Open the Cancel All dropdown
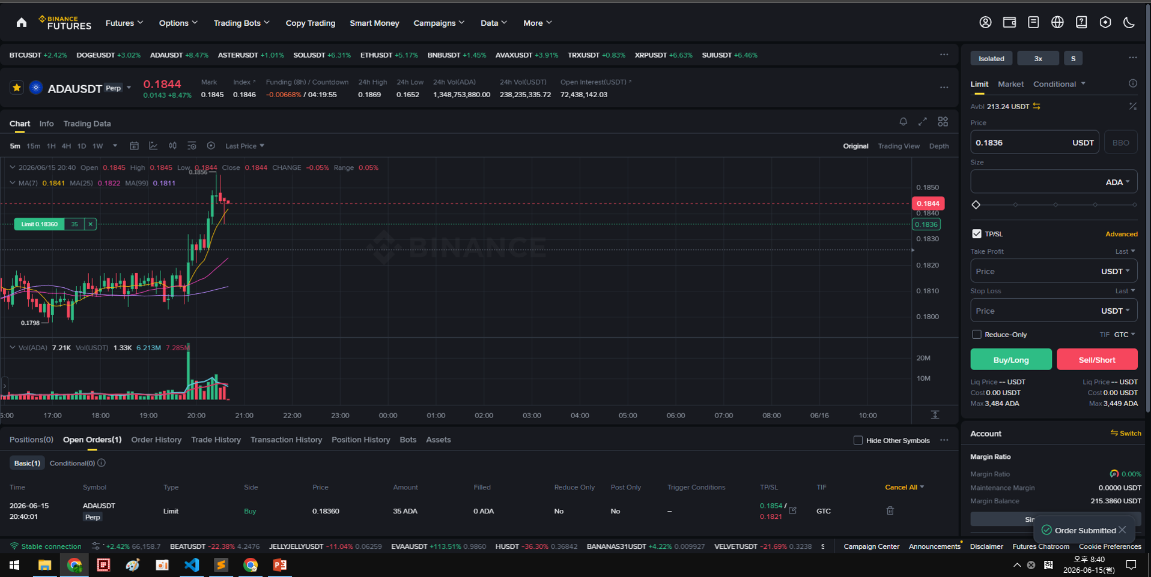 pyautogui.click(x=904, y=487)
